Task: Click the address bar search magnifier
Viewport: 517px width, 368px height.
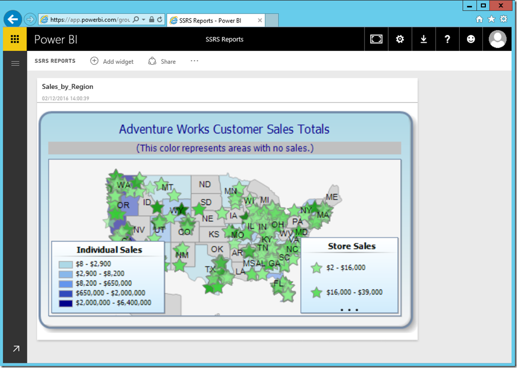Action: pos(135,20)
